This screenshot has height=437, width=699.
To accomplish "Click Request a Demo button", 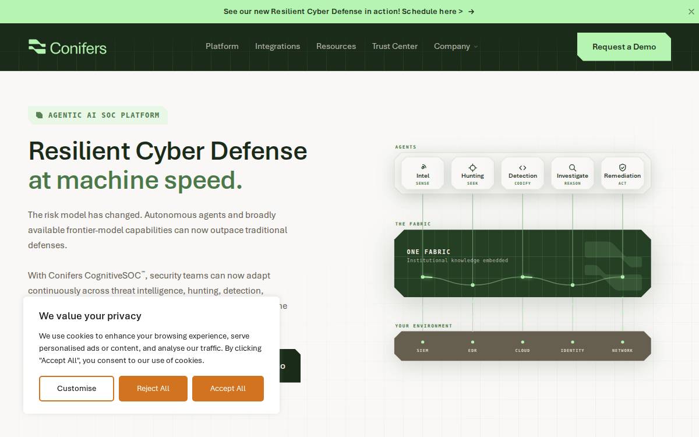I will [x=624, y=47].
